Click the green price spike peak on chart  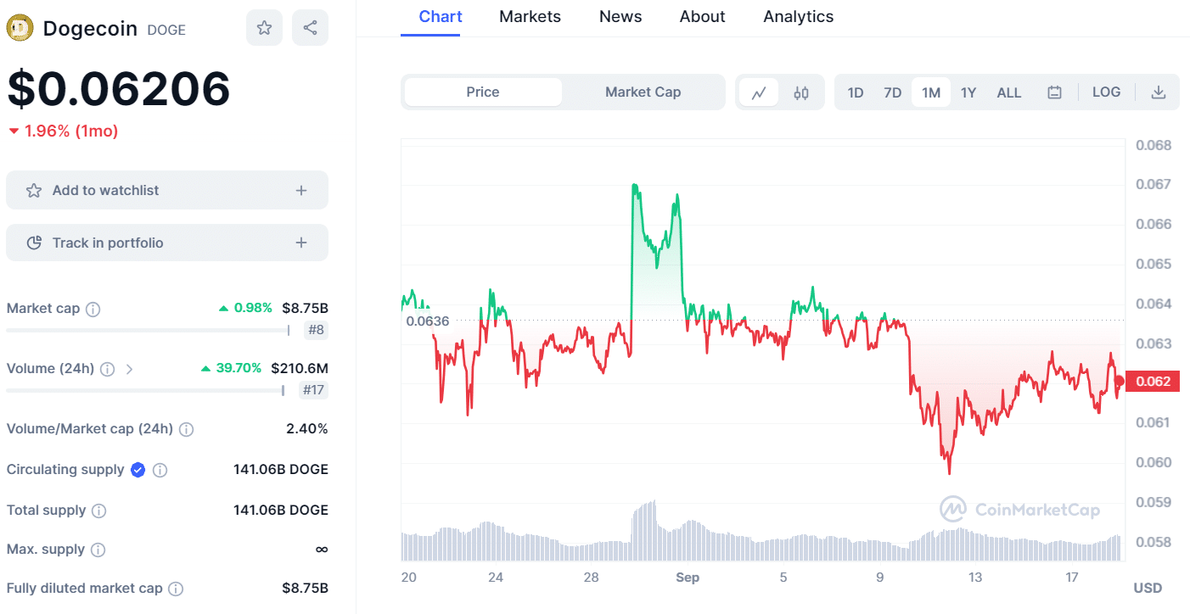coord(634,186)
